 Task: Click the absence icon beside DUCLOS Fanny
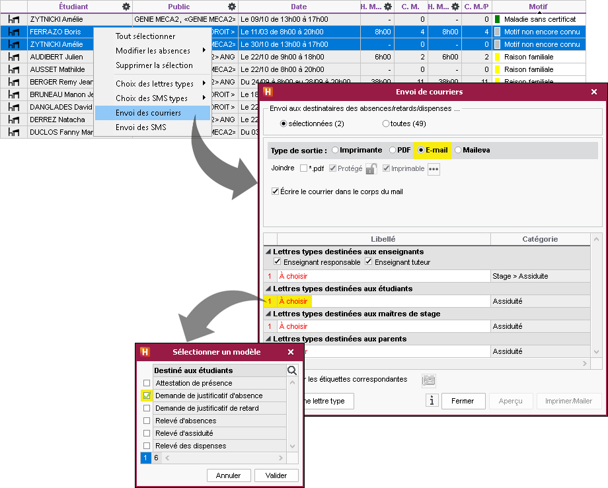coord(14,132)
